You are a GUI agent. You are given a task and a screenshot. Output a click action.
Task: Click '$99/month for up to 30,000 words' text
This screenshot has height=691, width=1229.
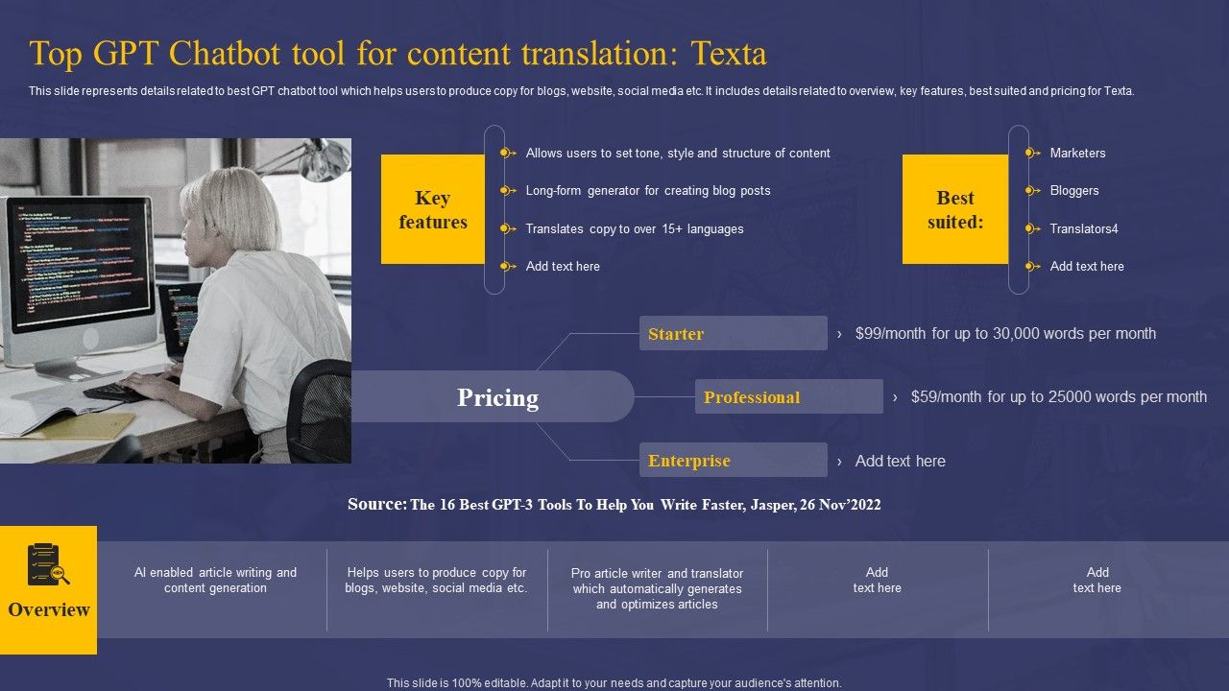click(x=1005, y=334)
